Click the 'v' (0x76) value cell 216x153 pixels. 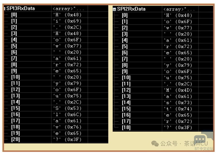tap(67, 127)
